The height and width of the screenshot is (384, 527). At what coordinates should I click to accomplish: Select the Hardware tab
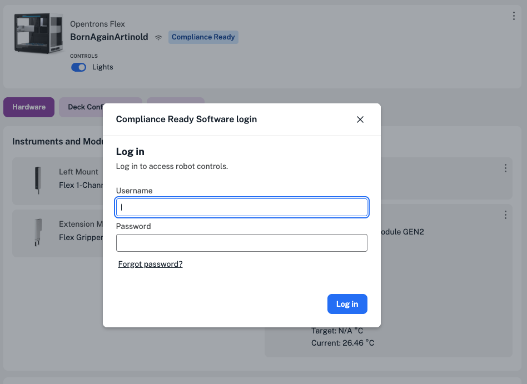29,107
